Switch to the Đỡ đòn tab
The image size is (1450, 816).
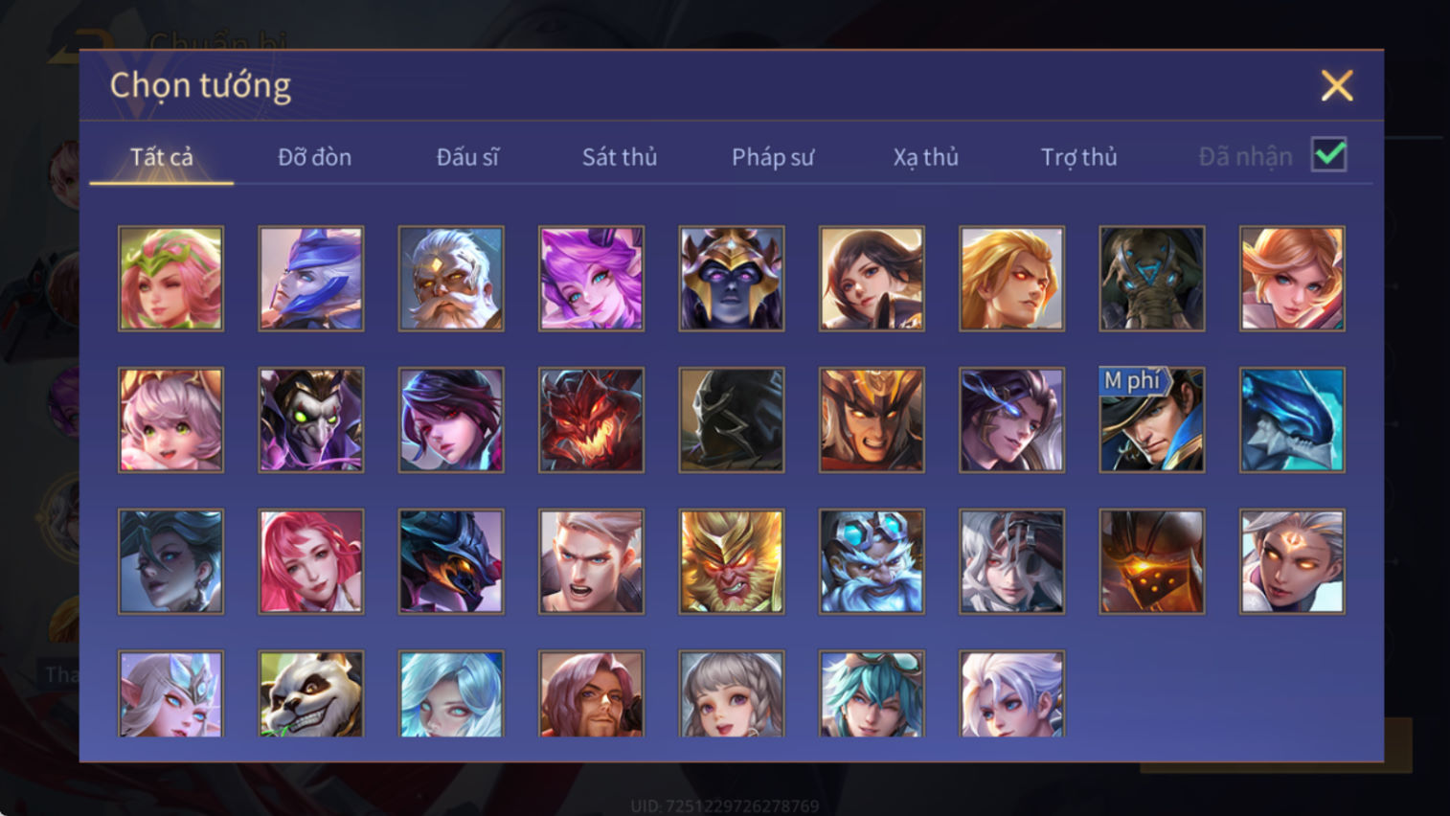coord(314,157)
